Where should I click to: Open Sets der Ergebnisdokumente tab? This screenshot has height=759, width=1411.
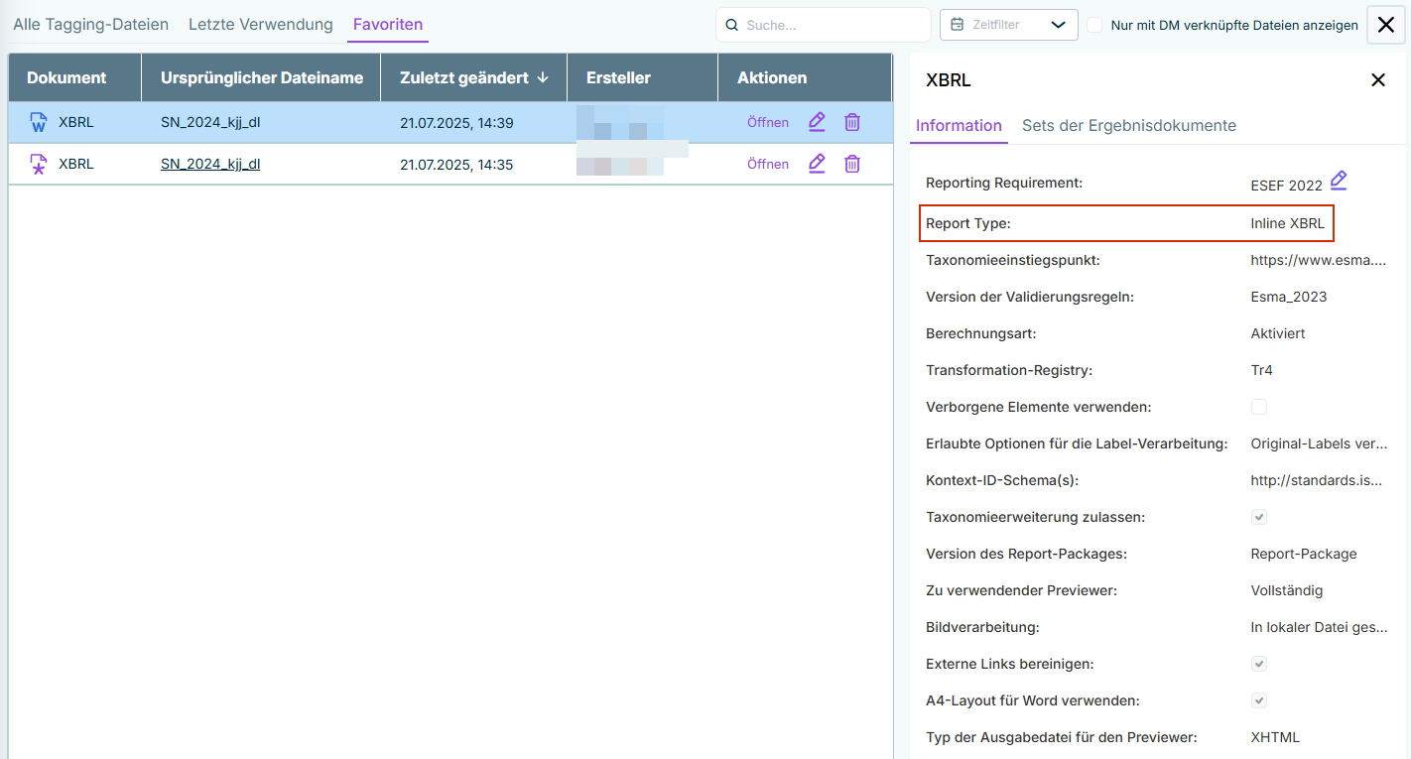coord(1129,126)
